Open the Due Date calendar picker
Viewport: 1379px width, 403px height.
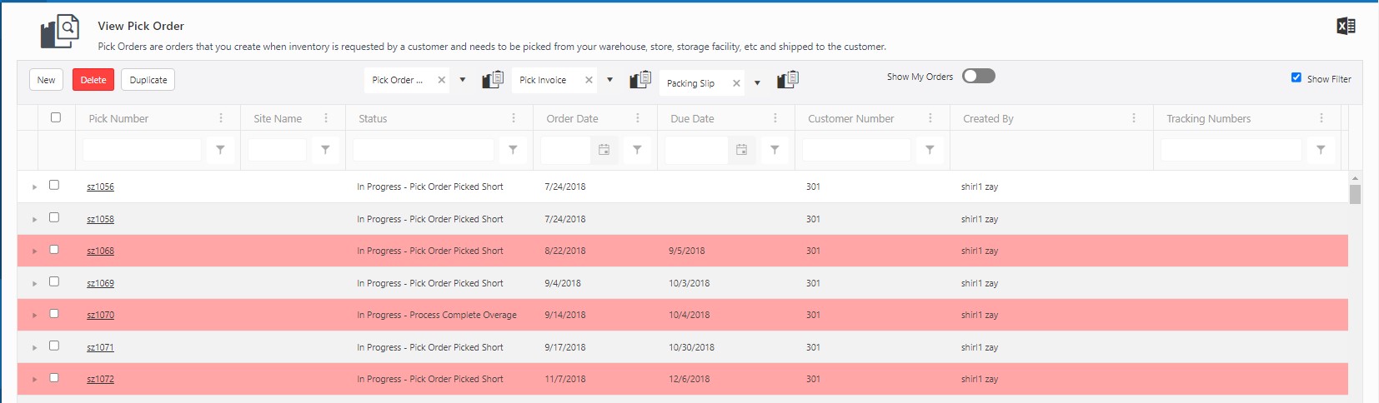pos(742,150)
